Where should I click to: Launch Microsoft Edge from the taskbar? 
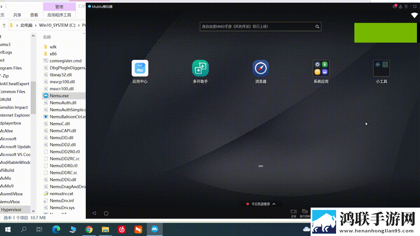coord(56,229)
